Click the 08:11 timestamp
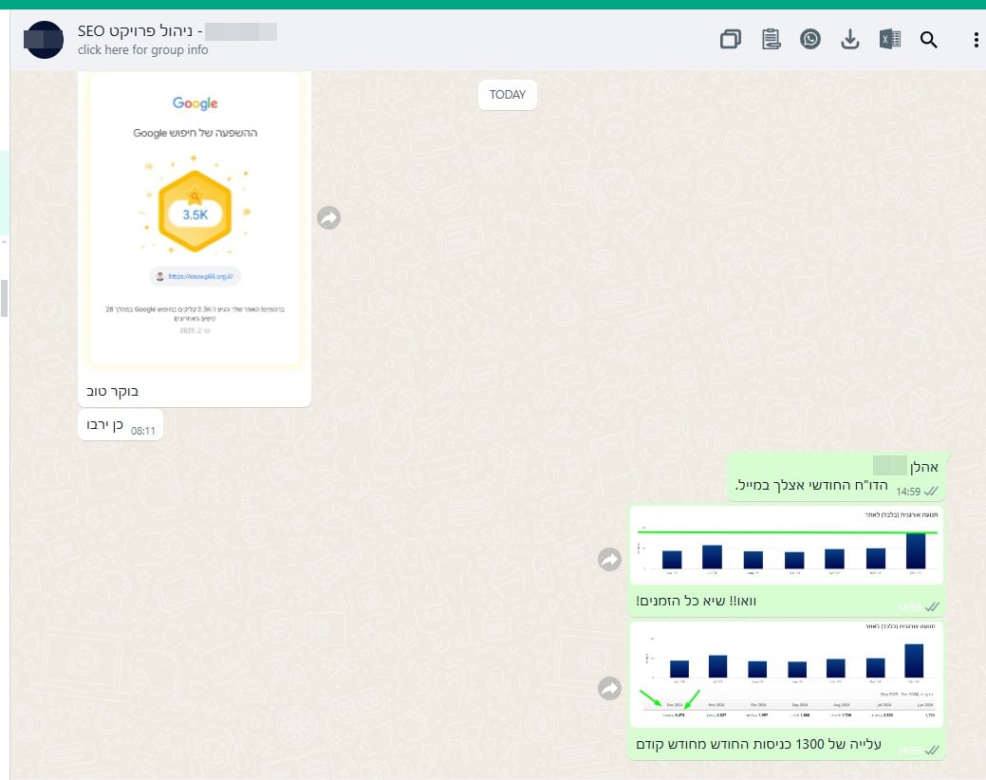Screen dimensions: 986x780 [142, 431]
